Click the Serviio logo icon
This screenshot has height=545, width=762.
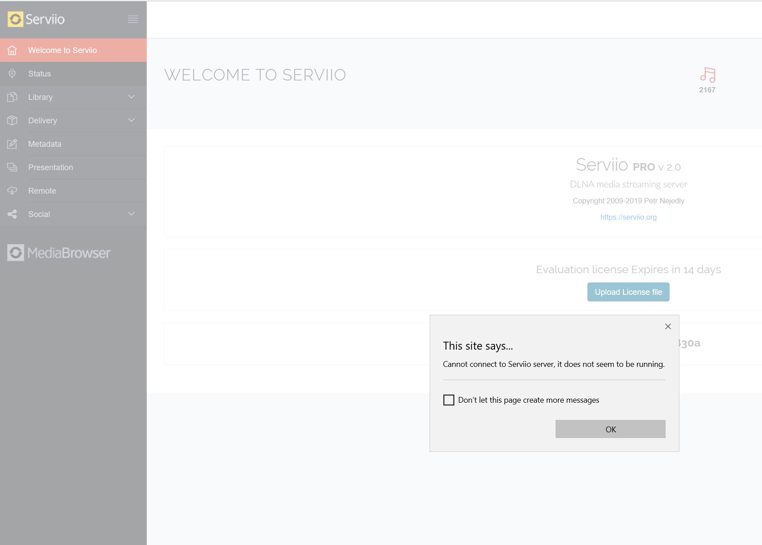[x=15, y=19]
